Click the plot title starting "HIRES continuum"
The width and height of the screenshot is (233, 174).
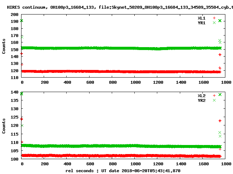pos(120,7)
